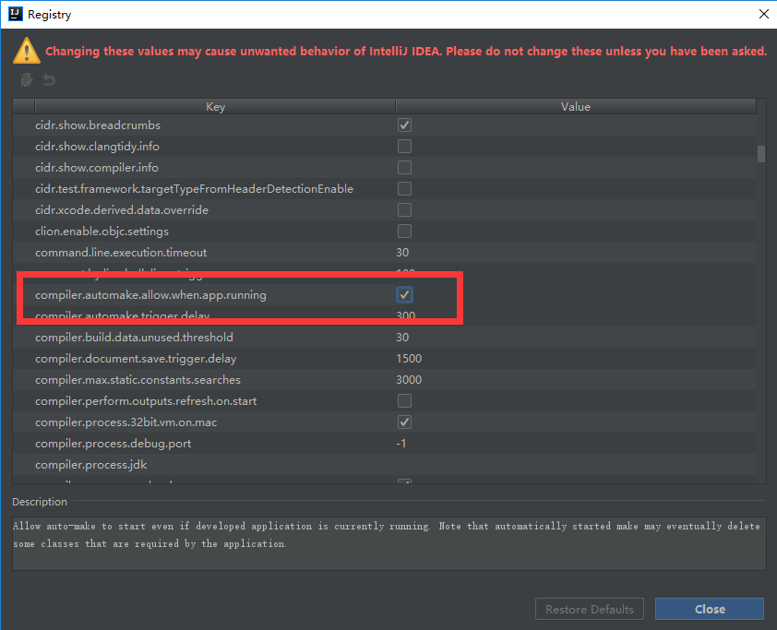
Task: Click the debug port value -1
Action: click(x=401, y=444)
